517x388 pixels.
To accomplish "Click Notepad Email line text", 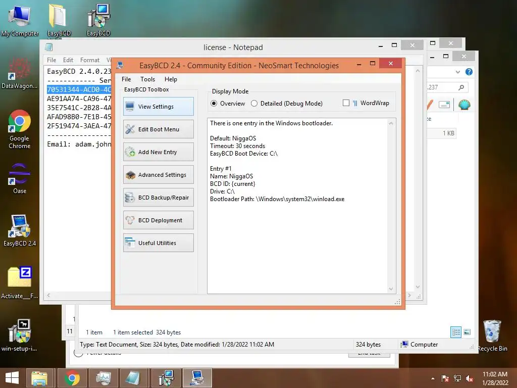I will click(79, 144).
